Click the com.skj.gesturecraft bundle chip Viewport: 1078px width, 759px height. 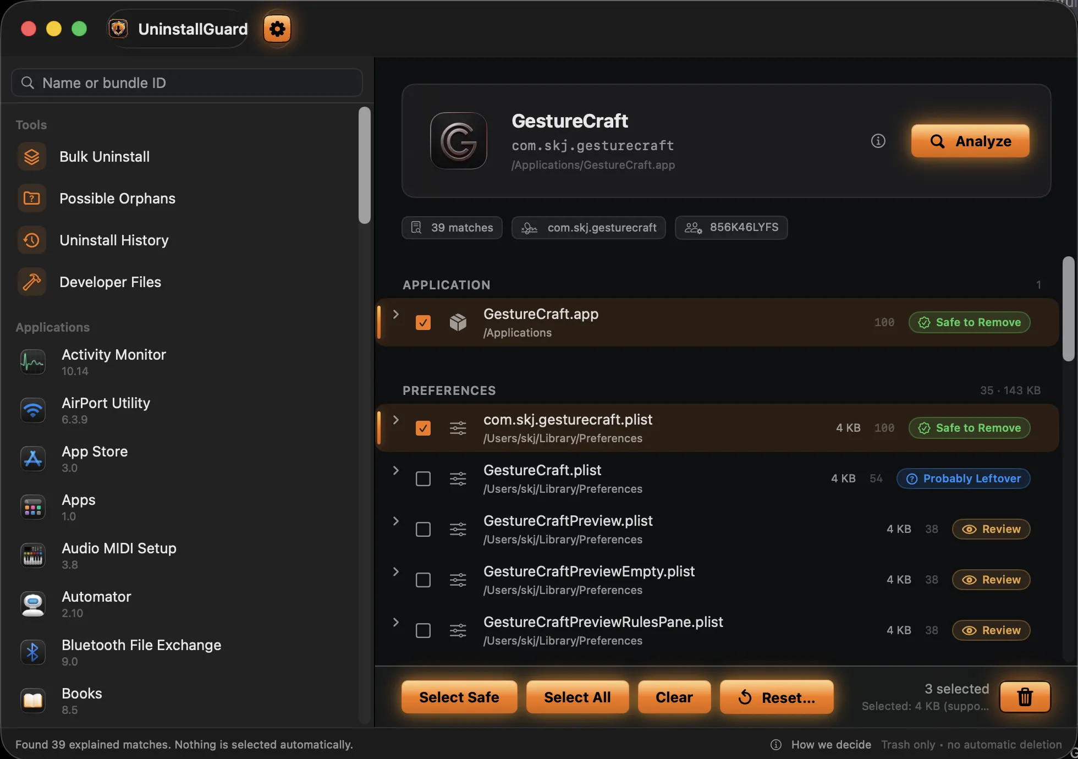click(x=588, y=227)
